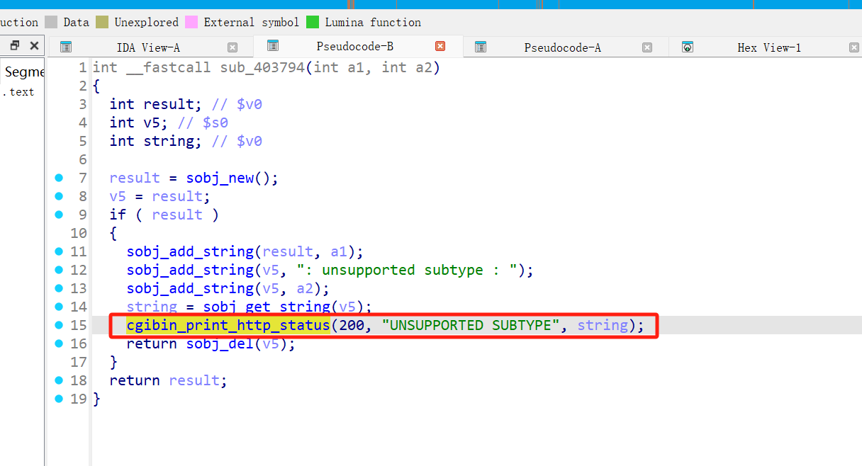Click "Unexplored" legend label
This screenshot has height=466, width=862.
(146, 22)
